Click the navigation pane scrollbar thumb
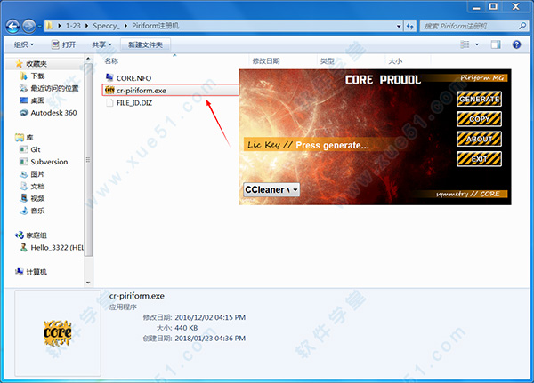Screen dimensions: 534x383 88,160
